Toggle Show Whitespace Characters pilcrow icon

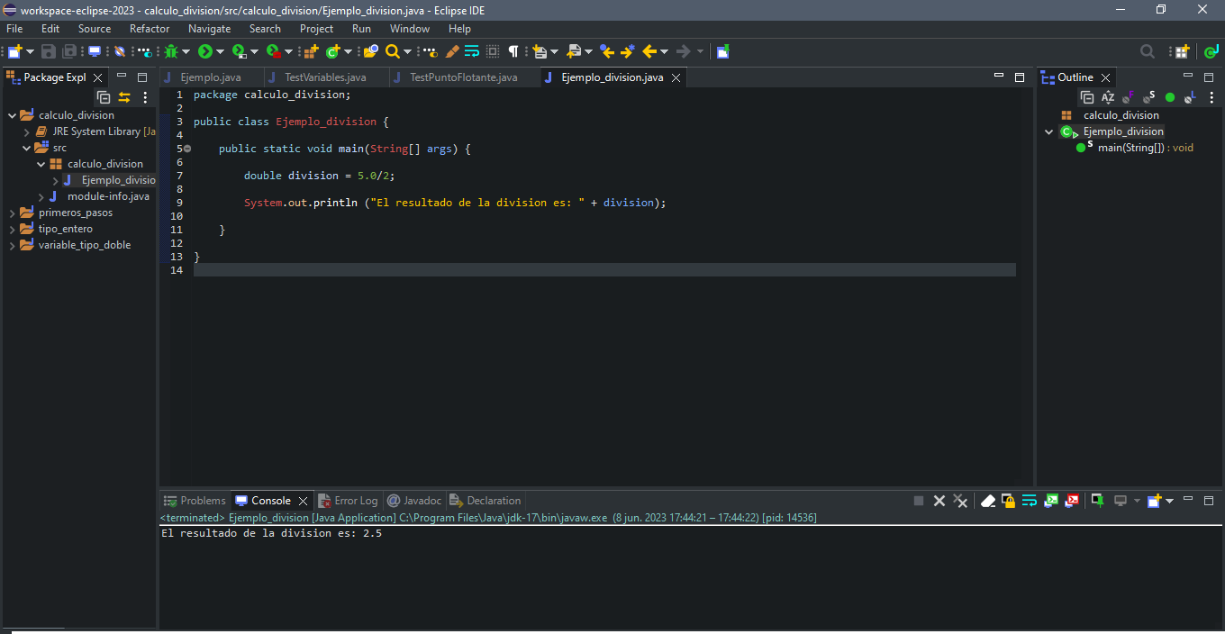(x=513, y=51)
